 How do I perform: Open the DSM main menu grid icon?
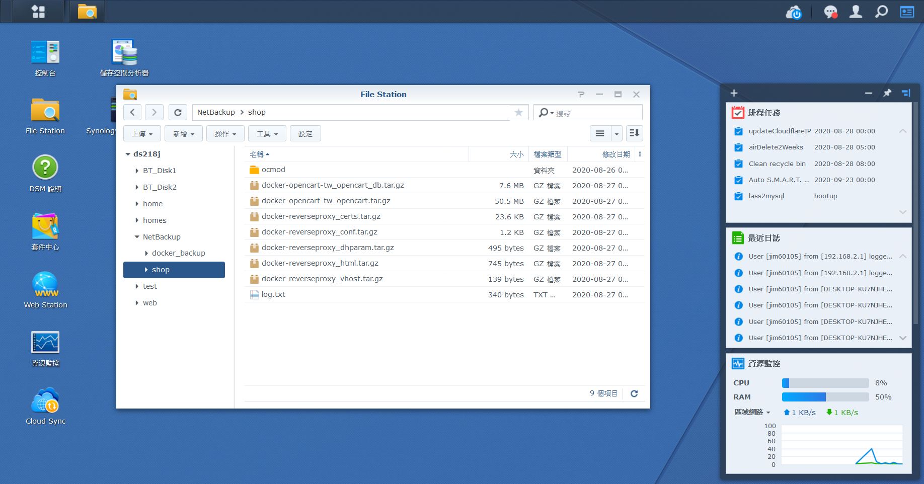click(x=38, y=12)
